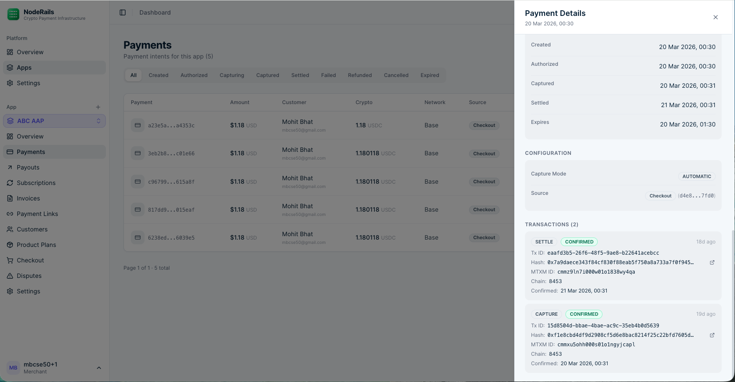
Task: Open SETTLE transaction hash external link
Action: tap(712, 262)
